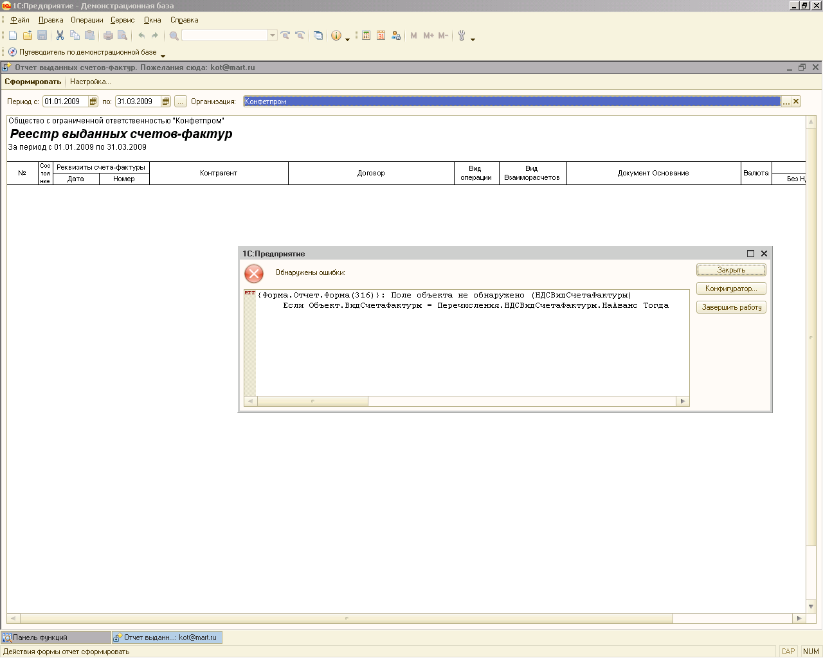Open period selection ellipsis button

[x=181, y=102]
